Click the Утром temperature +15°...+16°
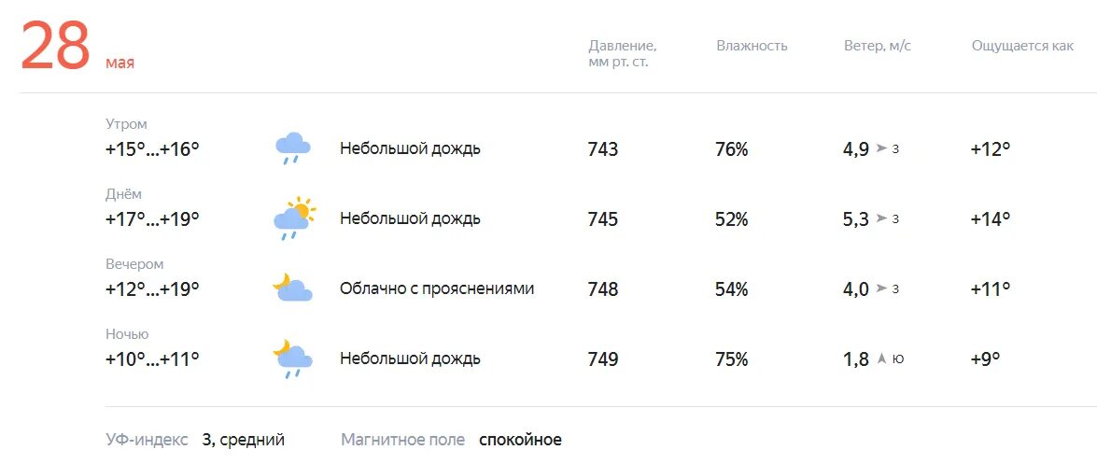Screen dimensions: 1097x464 click(152, 149)
